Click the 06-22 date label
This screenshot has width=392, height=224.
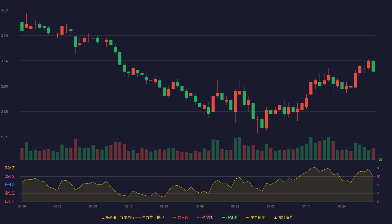pyautogui.click(x=235, y=206)
